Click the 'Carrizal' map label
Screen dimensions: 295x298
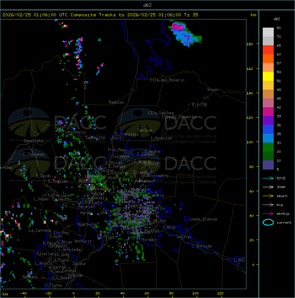coord(105,237)
